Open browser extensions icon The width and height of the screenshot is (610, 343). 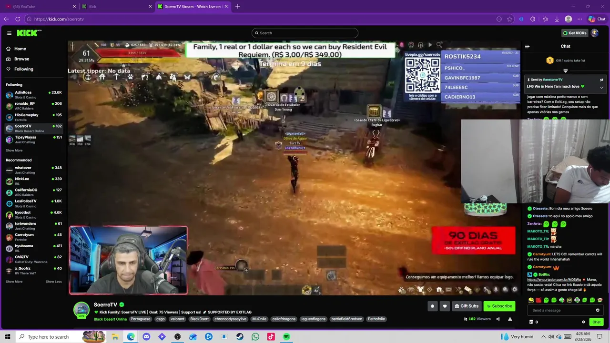(533, 19)
